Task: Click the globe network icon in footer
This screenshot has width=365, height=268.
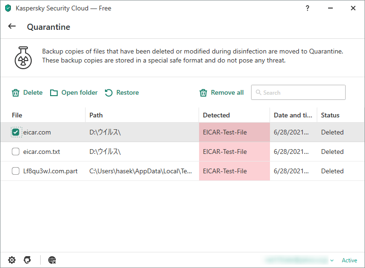Action: (x=52, y=260)
